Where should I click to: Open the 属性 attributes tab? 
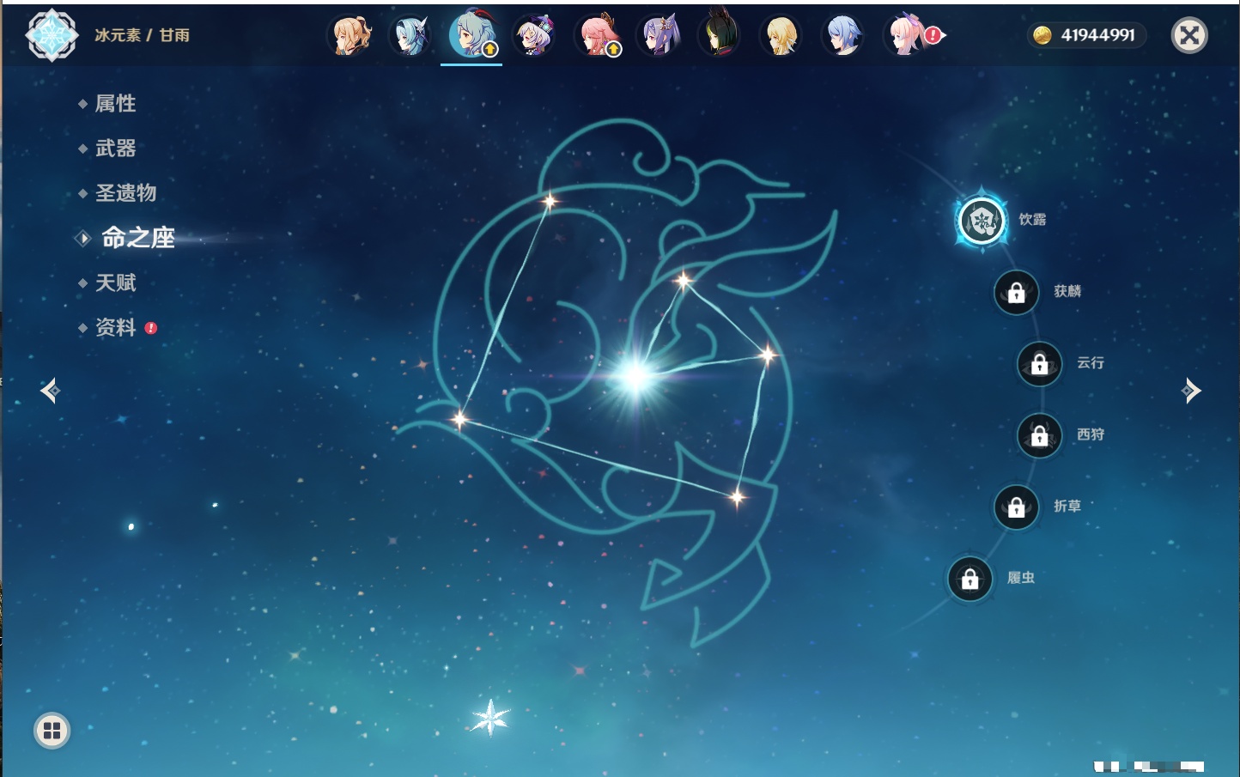116,104
